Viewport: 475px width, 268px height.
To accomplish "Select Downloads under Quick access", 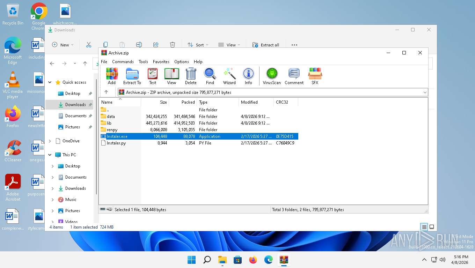I will (x=70, y=105).
